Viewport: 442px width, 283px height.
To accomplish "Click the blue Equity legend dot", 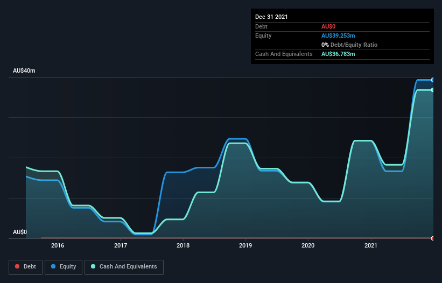I will pos(53,266).
